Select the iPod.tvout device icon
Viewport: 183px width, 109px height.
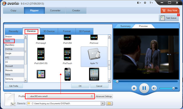[x=94, y=38]
